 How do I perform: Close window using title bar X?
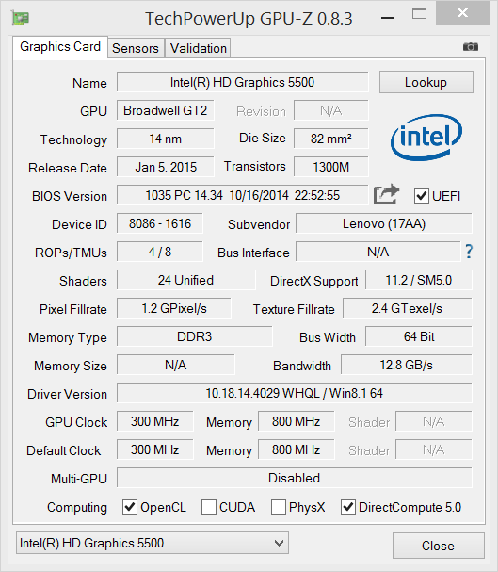pos(462,13)
